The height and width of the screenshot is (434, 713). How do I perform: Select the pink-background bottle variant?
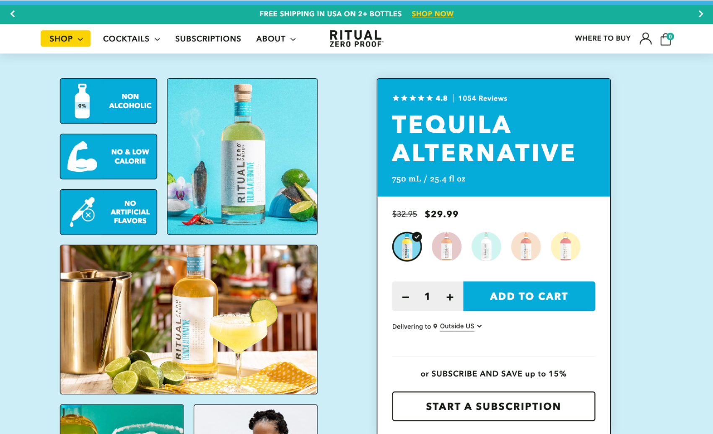[x=446, y=247]
